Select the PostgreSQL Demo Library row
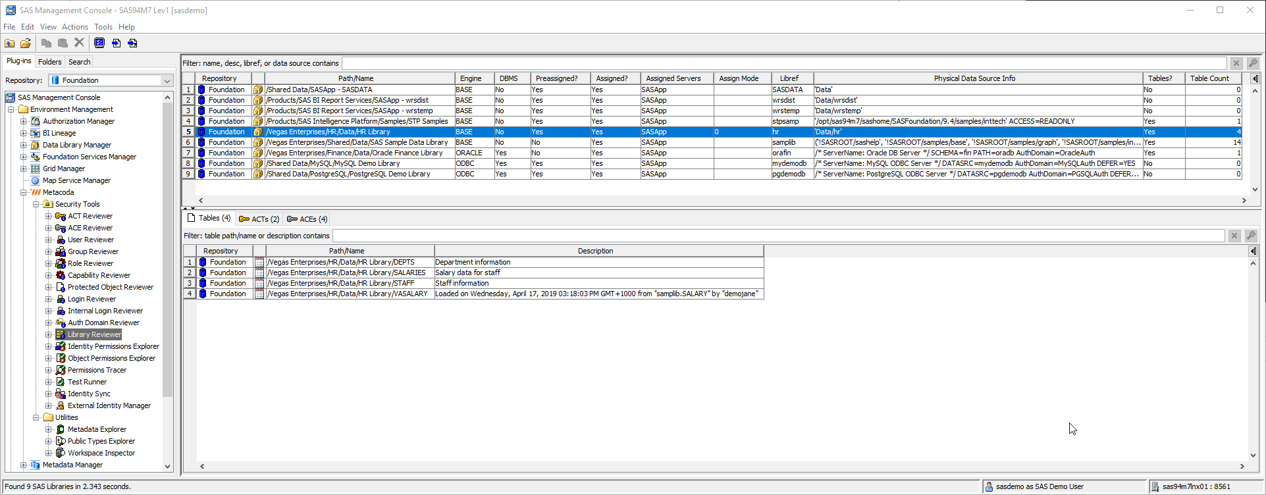The image size is (1266, 495). [x=712, y=174]
